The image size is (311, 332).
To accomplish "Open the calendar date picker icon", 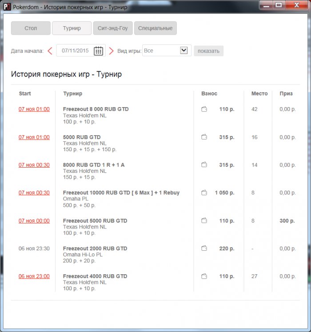I will click(98, 51).
